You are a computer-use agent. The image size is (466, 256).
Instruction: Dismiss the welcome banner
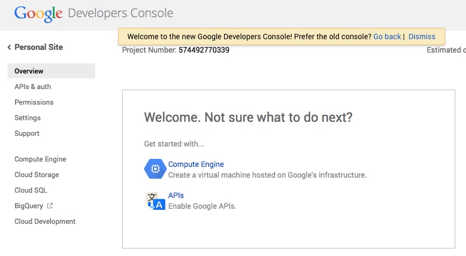coord(422,36)
